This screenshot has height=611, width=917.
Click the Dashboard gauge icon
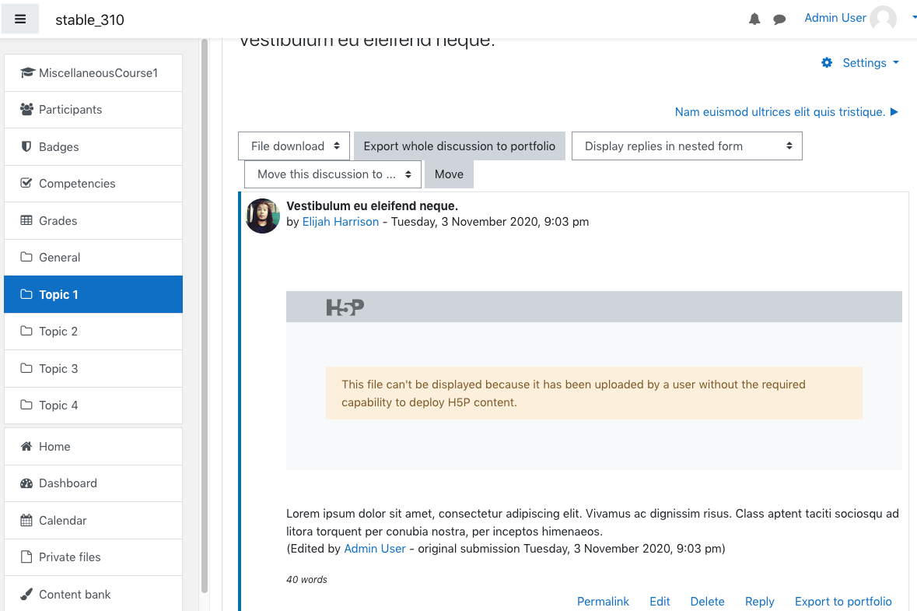point(26,483)
